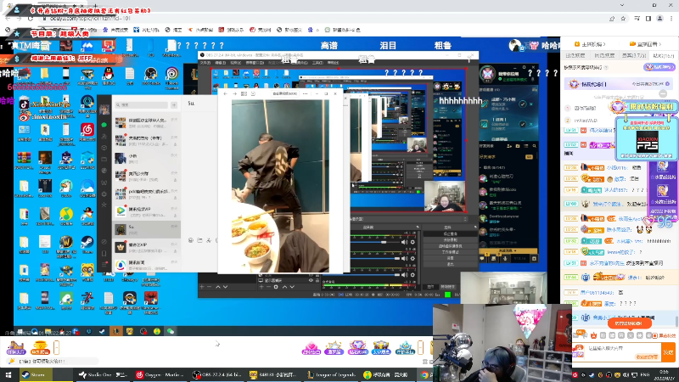Viewport: 679px width, 382px height.
Task: Click the studio mode button in OBS controls
Action: point(451,252)
